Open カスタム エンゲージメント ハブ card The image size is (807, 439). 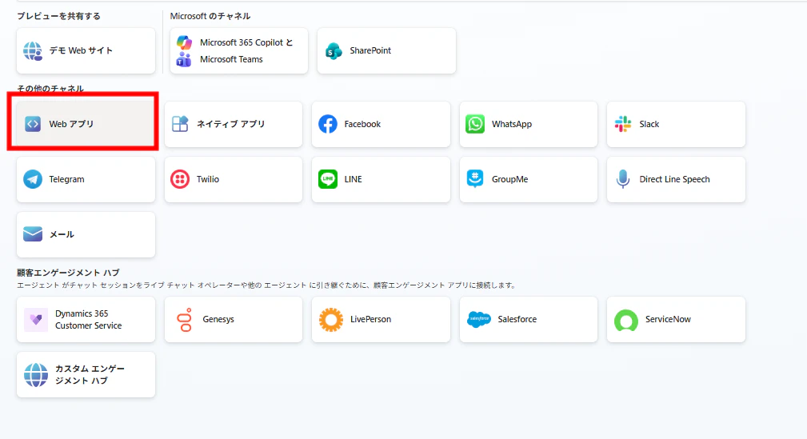tap(86, 375)
